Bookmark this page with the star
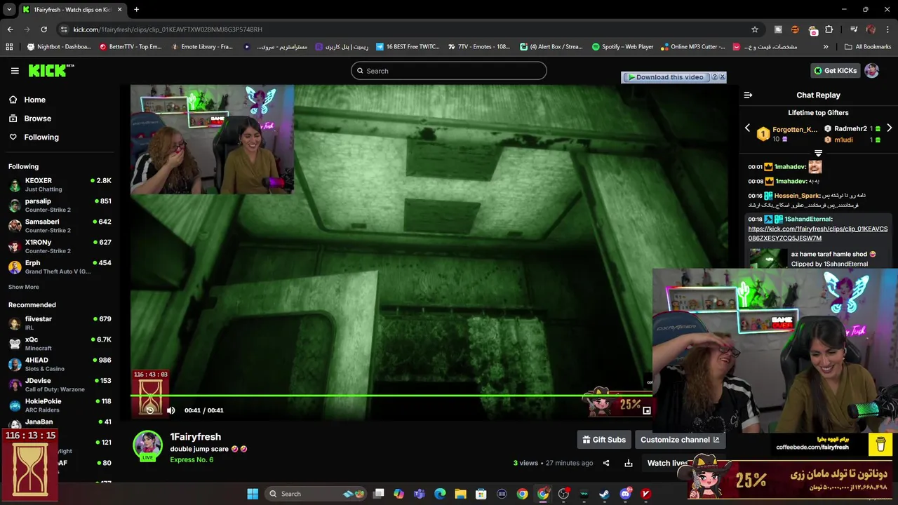This screenshot has width=898, height=505. (755, 29)
